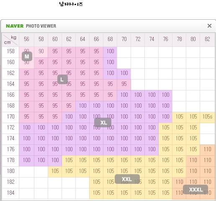The height and width of the screenshot is (201, 216).
Task: Click the pink 90 cell under 58 kg
Action: 41,51
